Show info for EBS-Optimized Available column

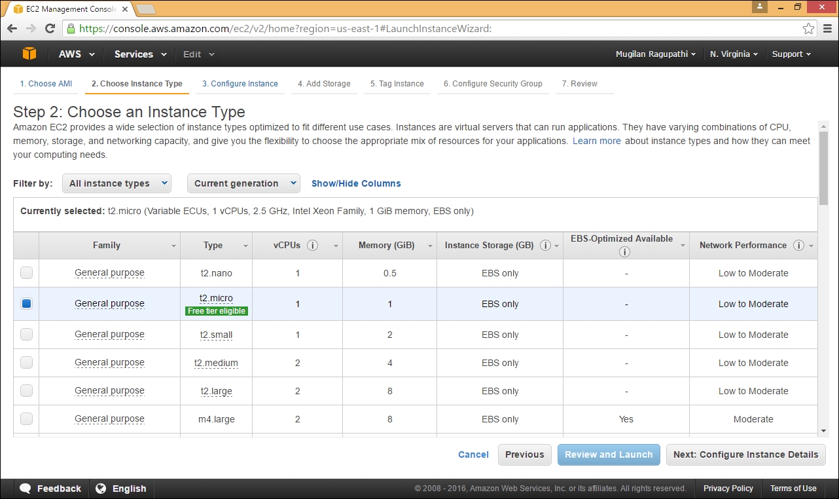click(625, 251)
